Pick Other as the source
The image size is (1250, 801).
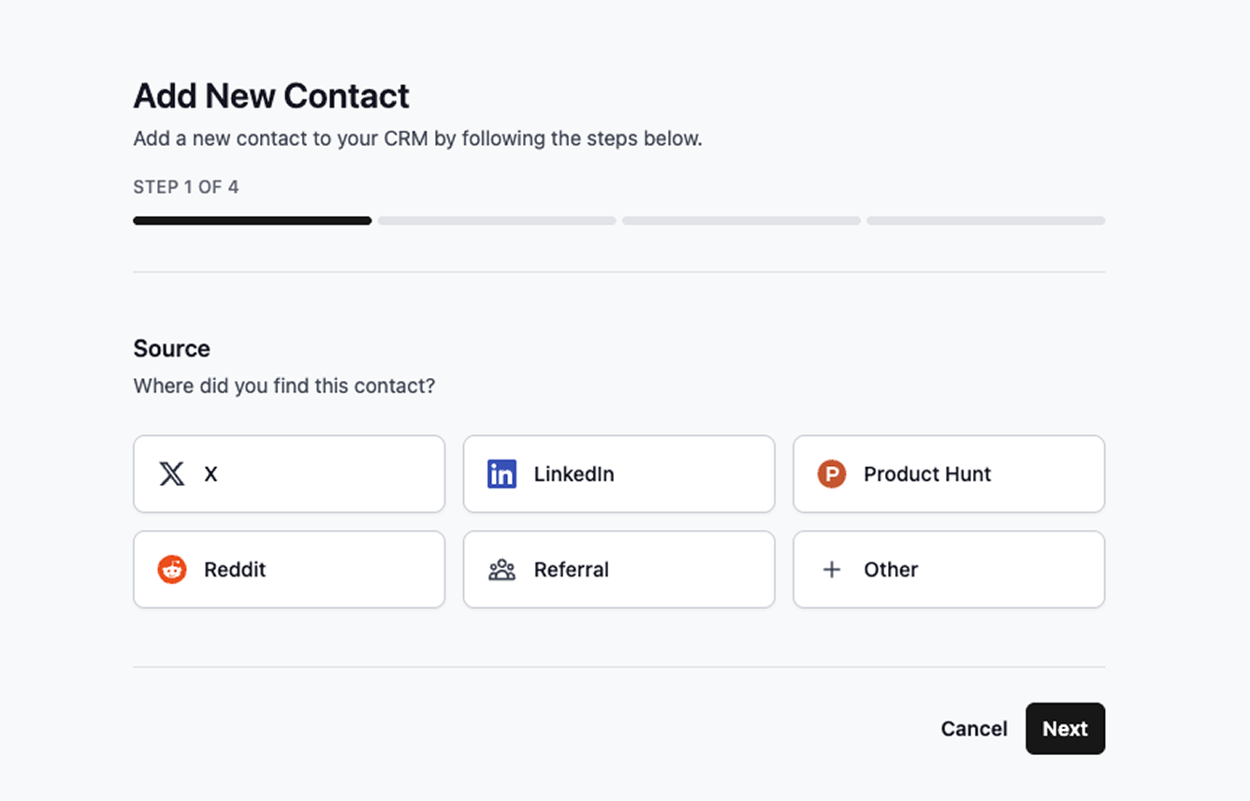[948, 569]
